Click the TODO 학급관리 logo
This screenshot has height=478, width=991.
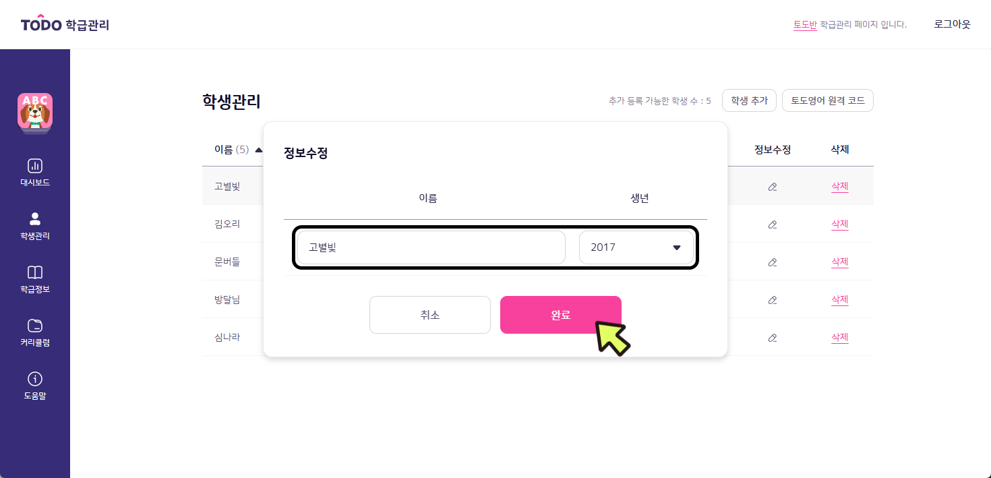pyautogui.click(x=65, y=24)
